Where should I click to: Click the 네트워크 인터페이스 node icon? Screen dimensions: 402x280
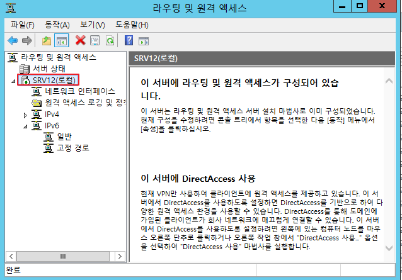[x=37, y=91]
